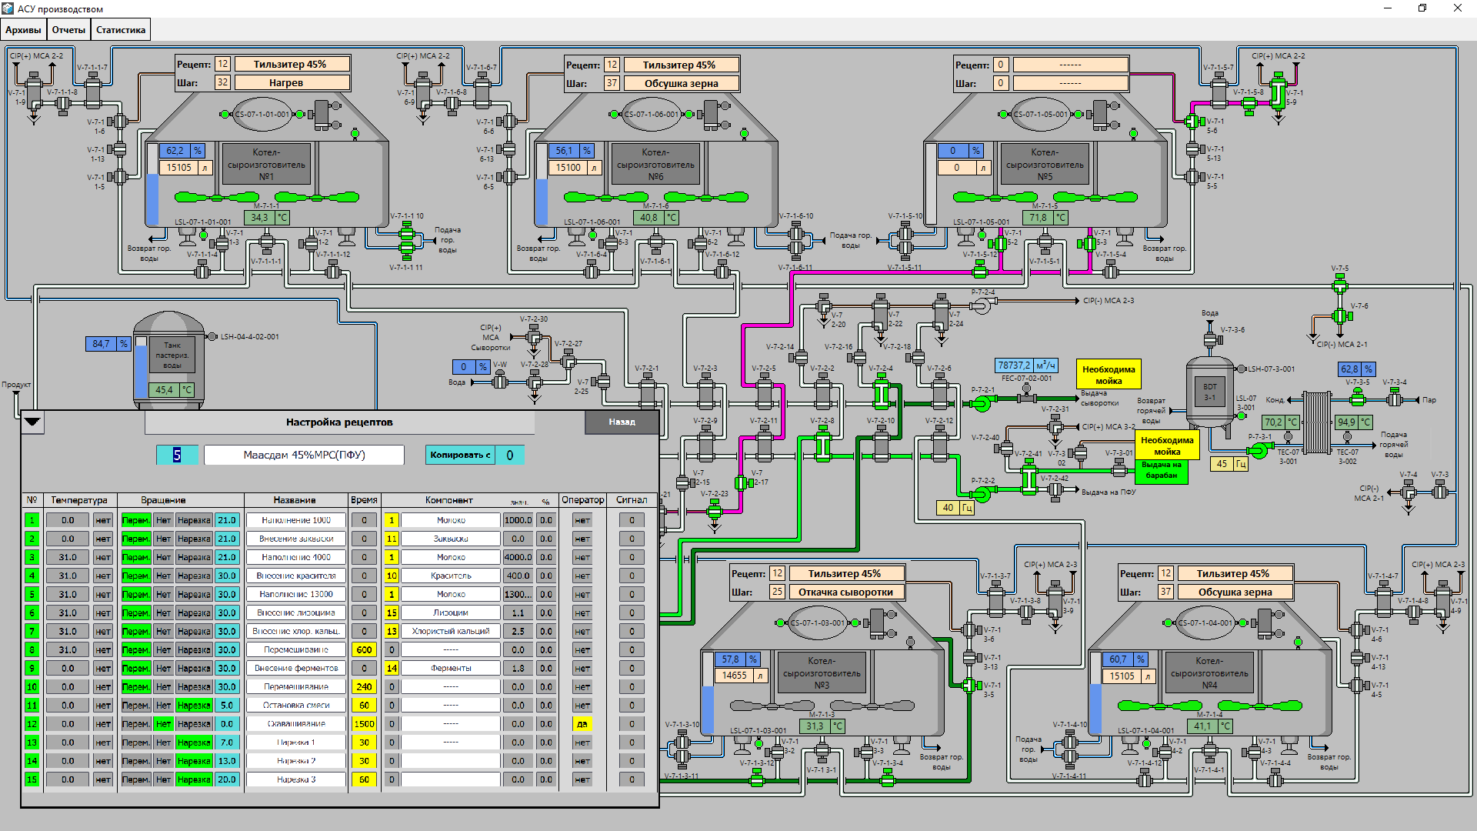Toggle Нарезка rotation mode in row 11
The height and width of the screenshot is (831, 1477).
tap(194, 706)
